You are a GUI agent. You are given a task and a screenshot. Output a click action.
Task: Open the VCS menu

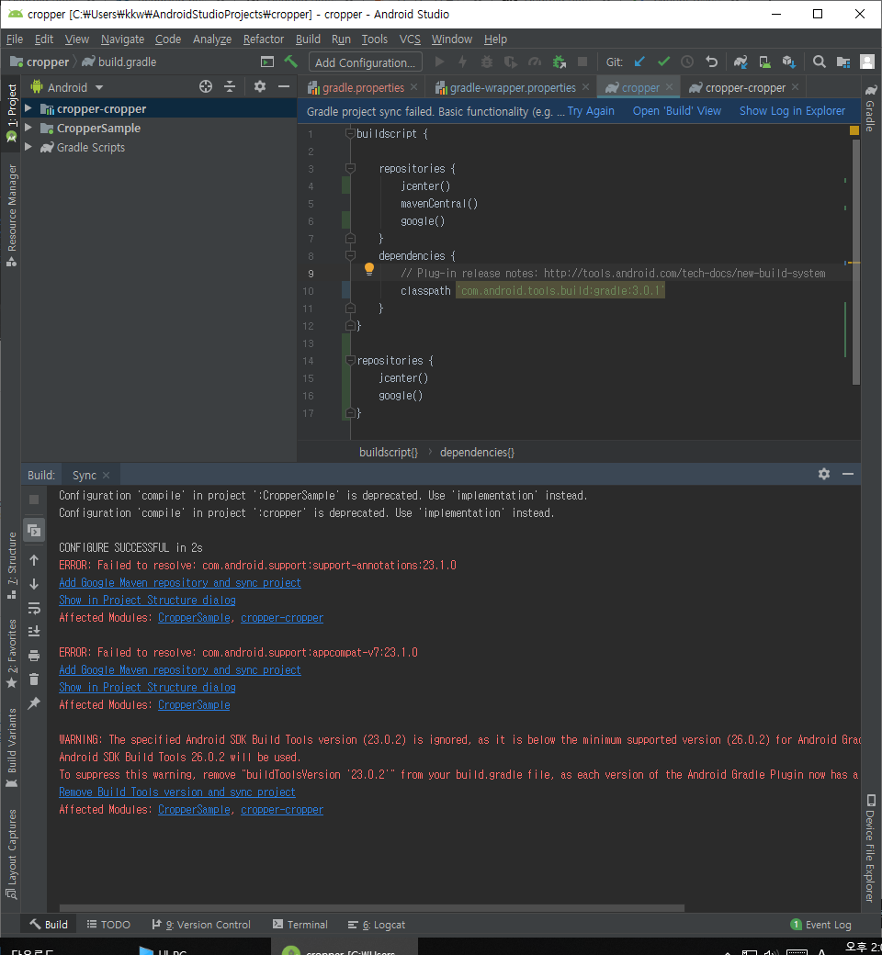(410, 39)
